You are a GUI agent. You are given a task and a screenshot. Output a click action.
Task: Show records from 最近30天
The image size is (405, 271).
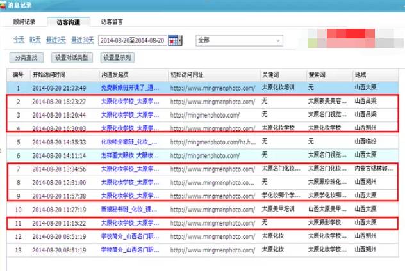point(81,40)
